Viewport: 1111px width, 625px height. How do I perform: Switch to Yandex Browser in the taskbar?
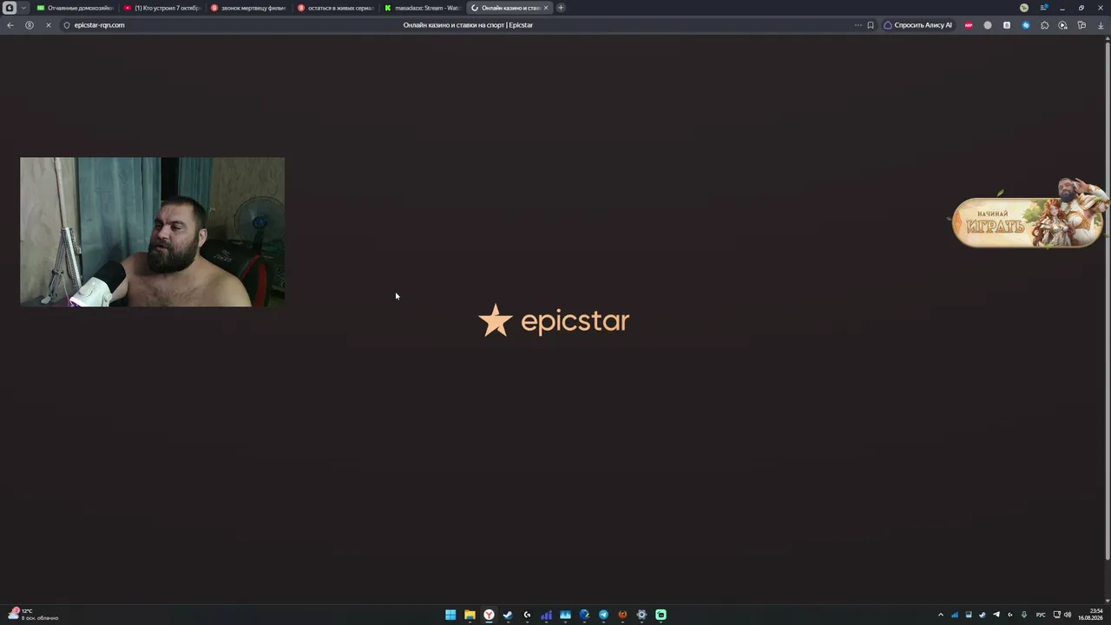point(489,615)
